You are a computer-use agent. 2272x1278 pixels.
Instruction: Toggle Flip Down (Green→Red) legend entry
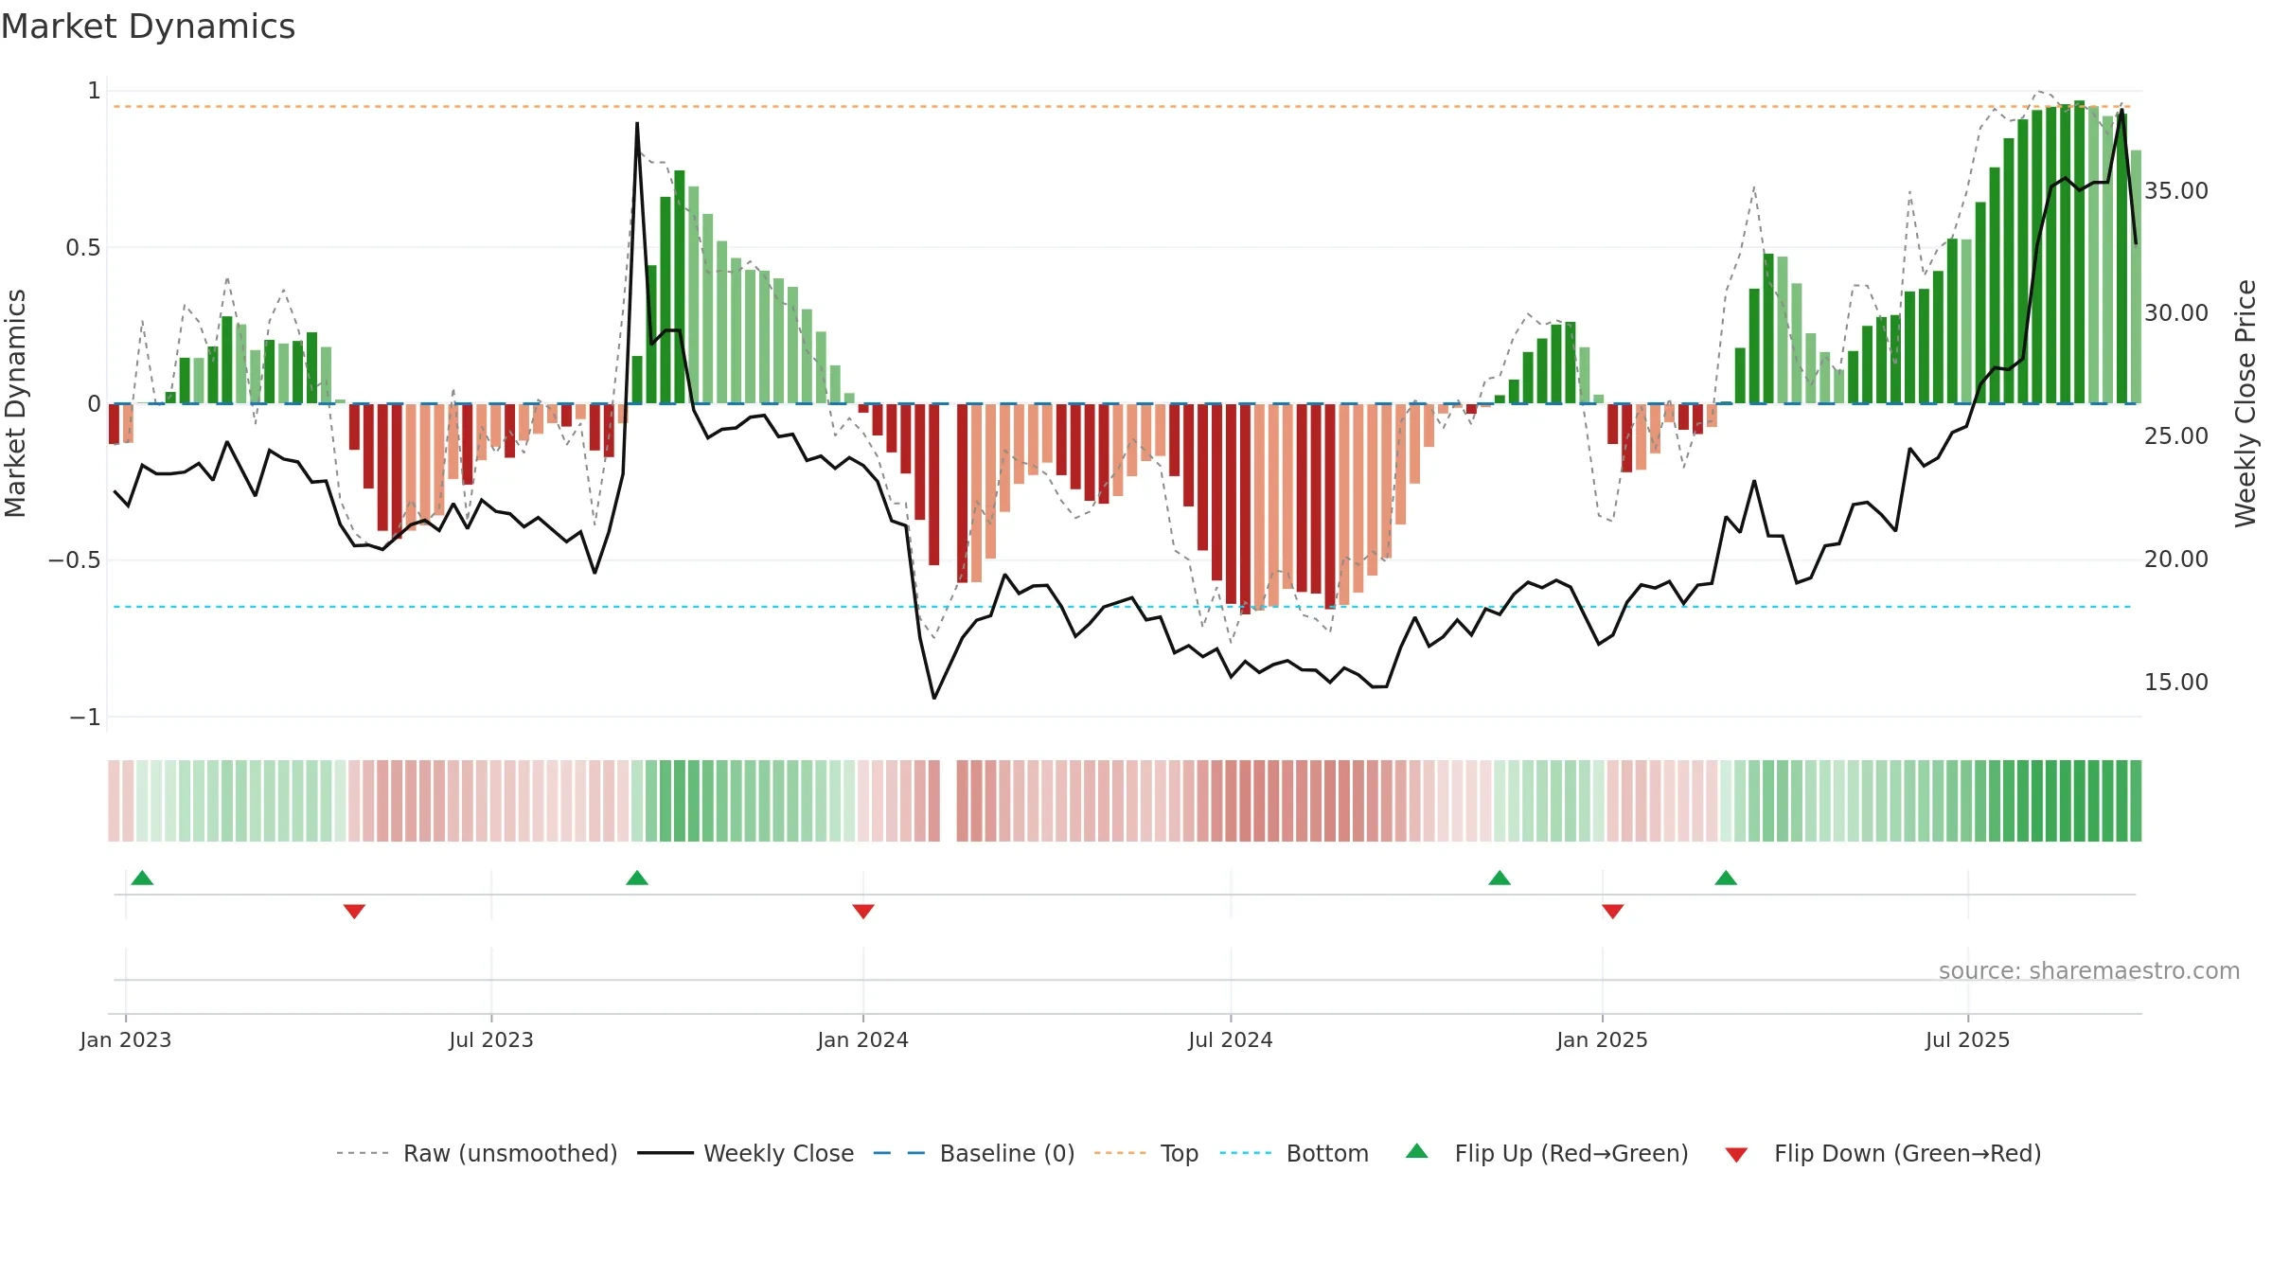pyautogui.click(x=1883, y=1153)
